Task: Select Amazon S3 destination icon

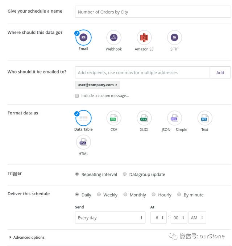Action: (x=144, y=37)
